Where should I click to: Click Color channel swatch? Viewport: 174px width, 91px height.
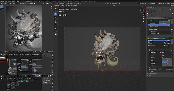pos(169,20)
